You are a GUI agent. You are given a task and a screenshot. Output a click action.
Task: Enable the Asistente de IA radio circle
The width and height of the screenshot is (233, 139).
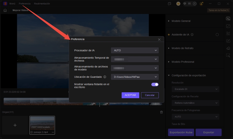point(217,34)
